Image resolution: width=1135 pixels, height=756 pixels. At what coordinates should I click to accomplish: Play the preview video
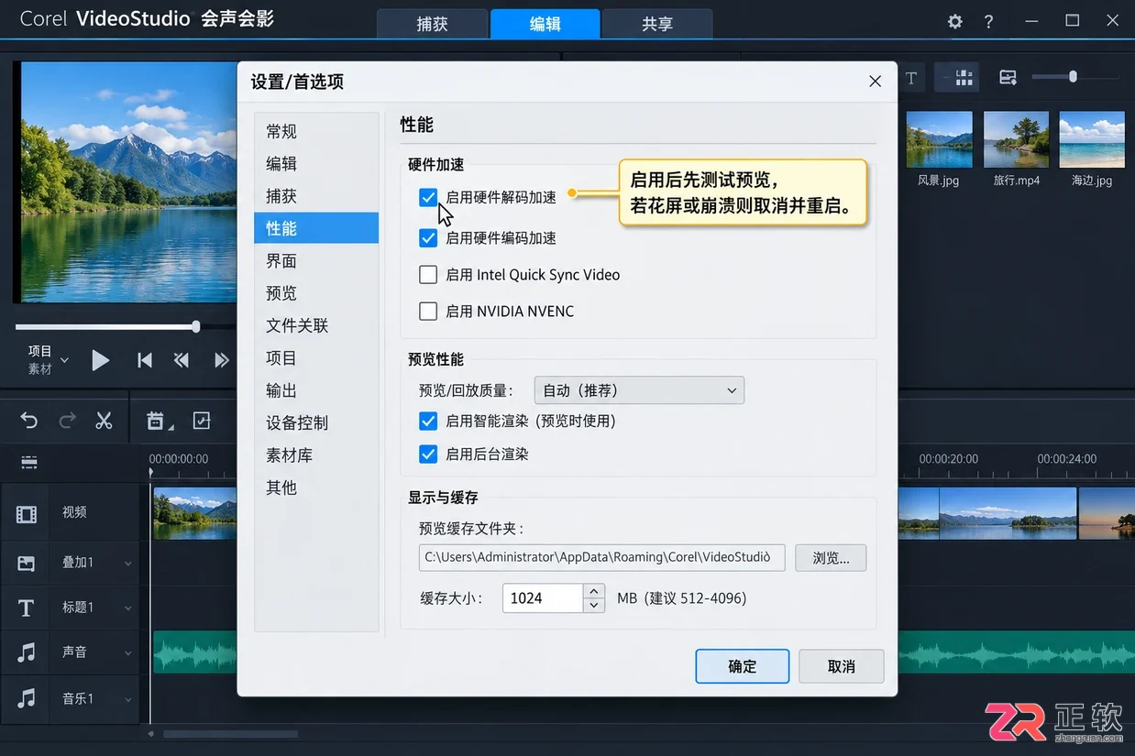(100, 360)
